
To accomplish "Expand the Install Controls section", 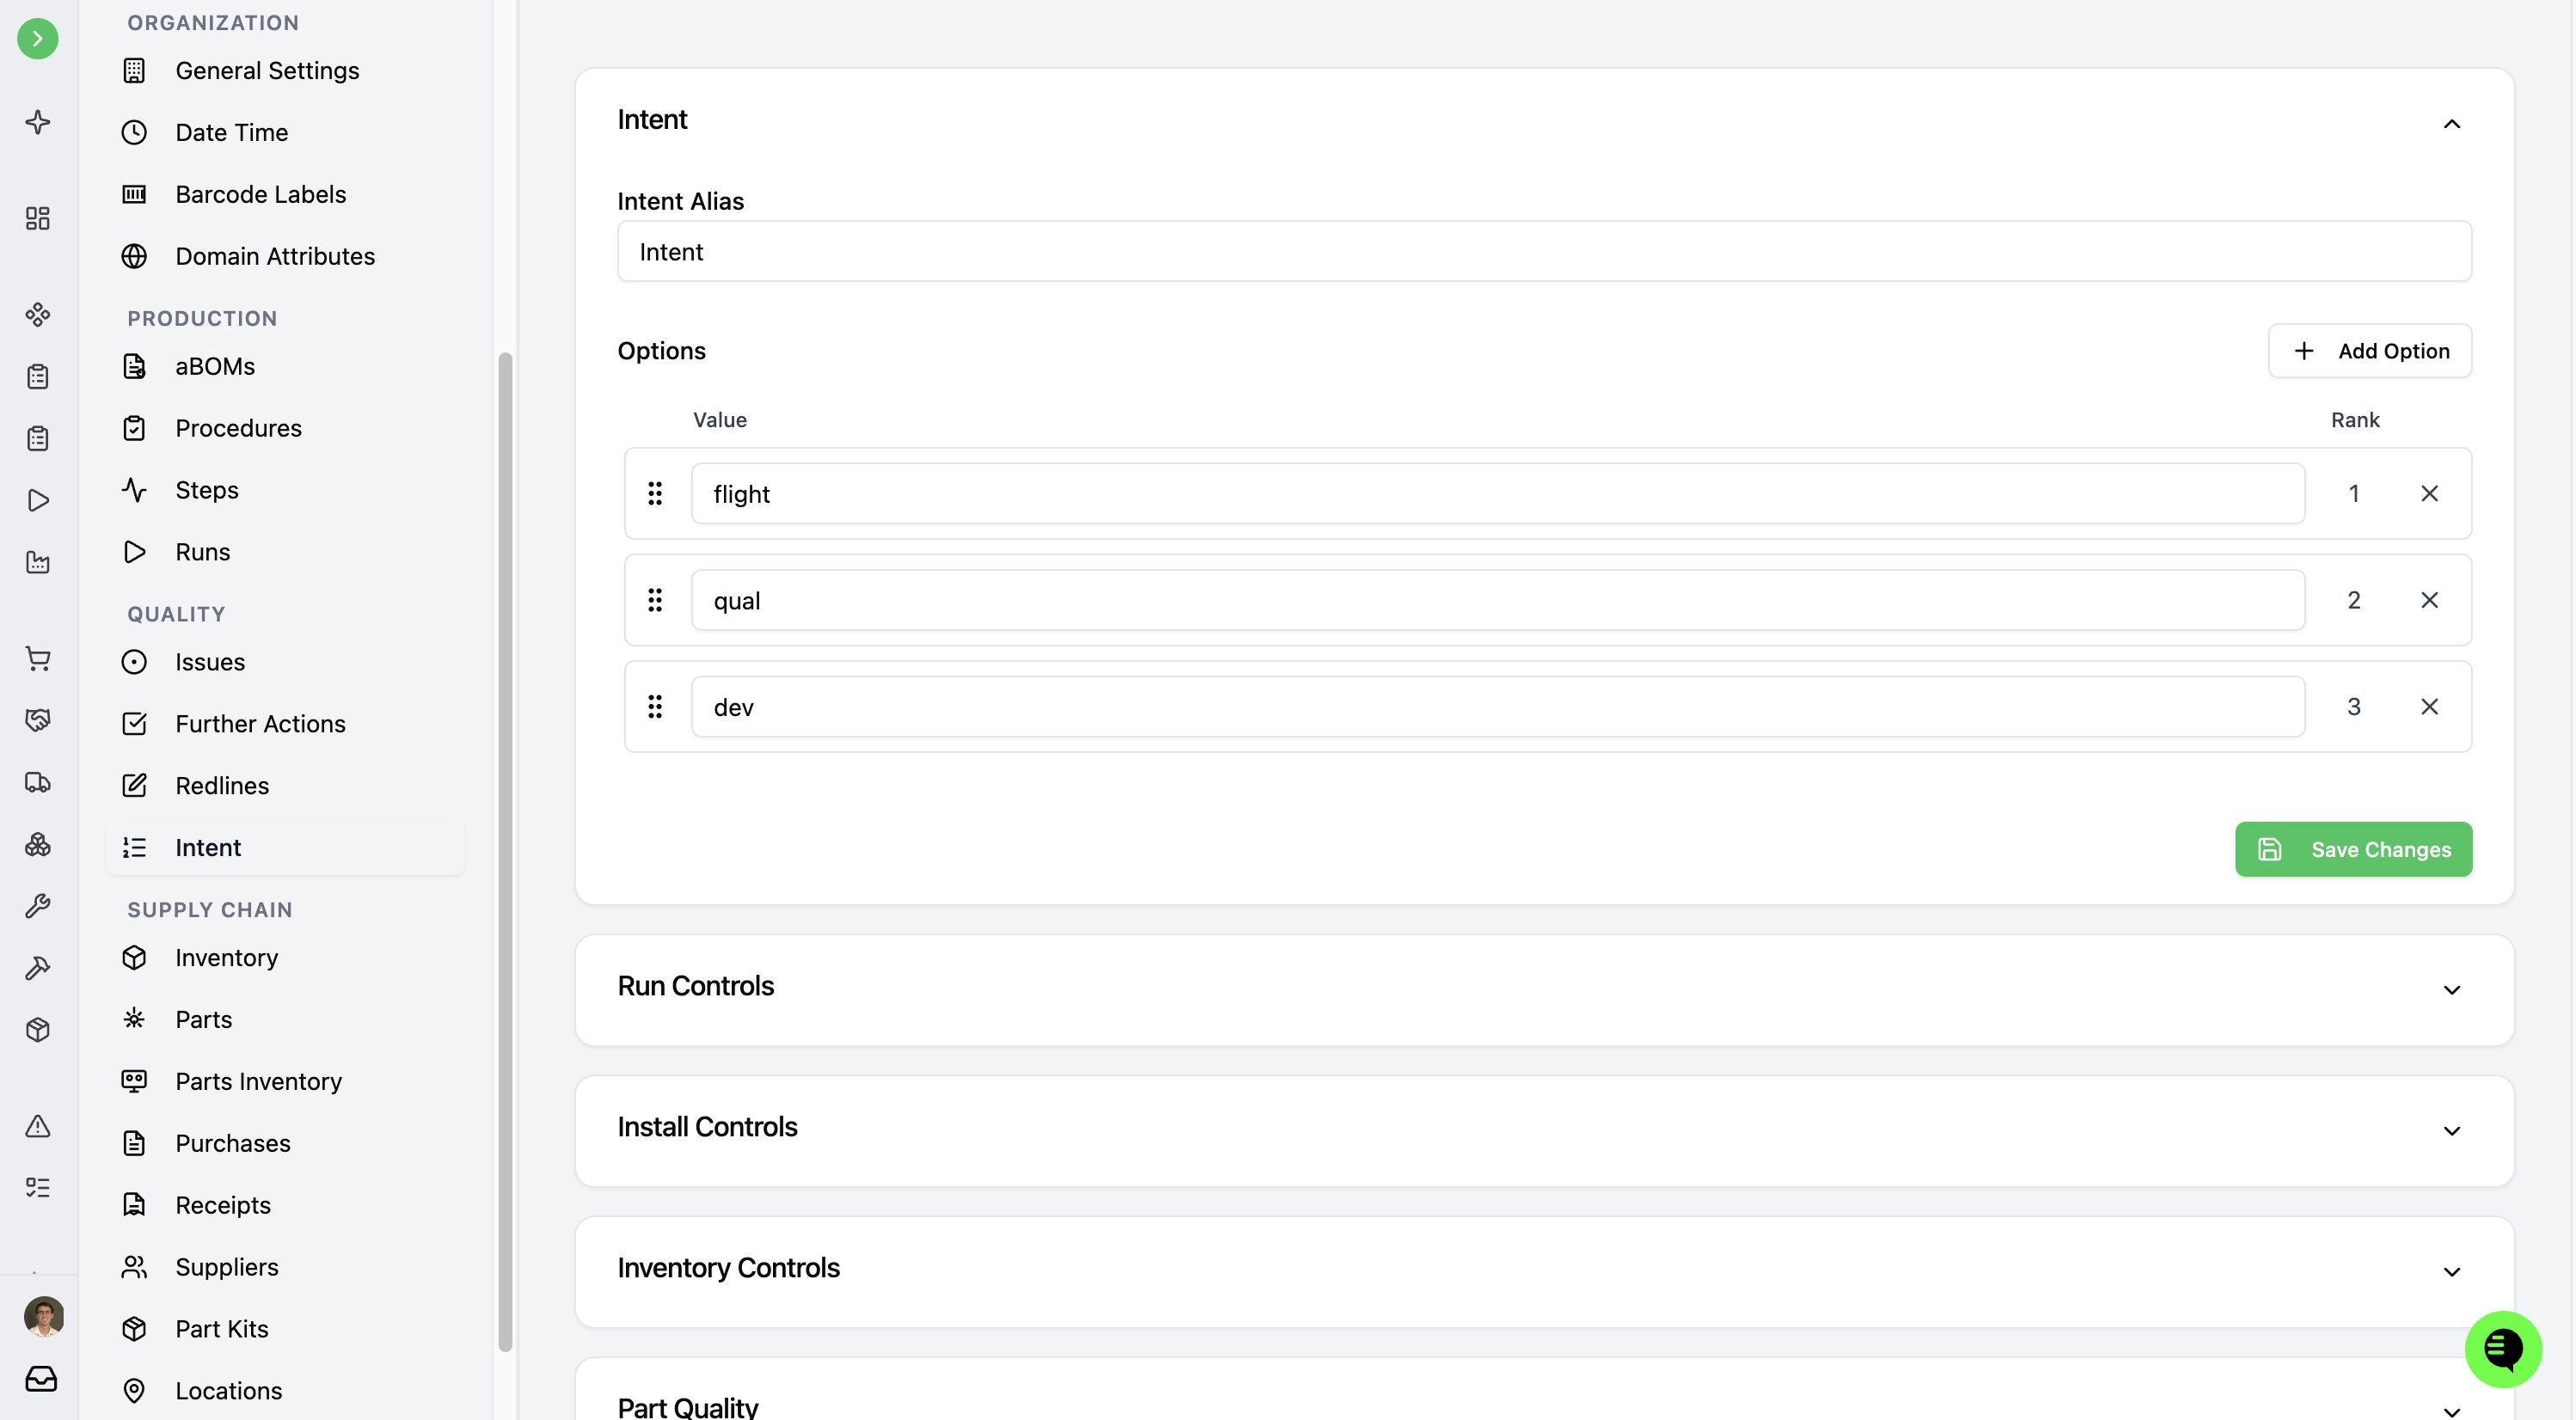I will [x=2451, y=1131].
